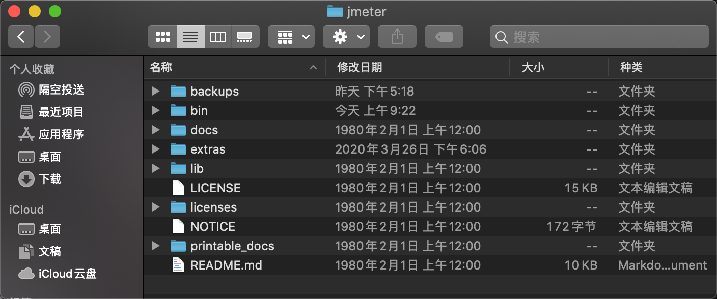
Task: Expand the docs folder triangle
Action: (x=156, y=130)
